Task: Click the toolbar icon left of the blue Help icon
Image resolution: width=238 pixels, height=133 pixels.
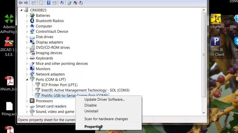Action: coord(41,3)
